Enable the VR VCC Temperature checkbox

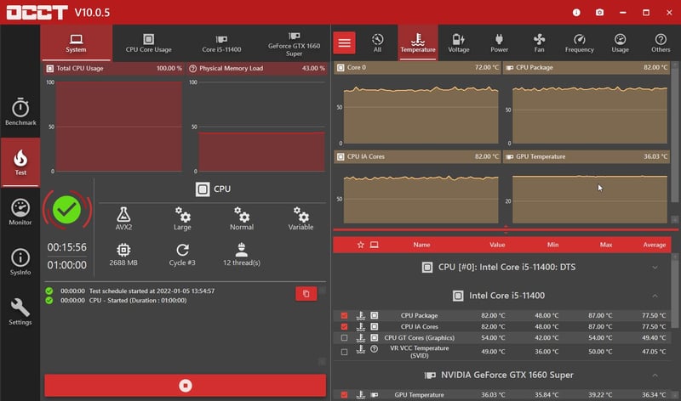click(x=344, y=351)
